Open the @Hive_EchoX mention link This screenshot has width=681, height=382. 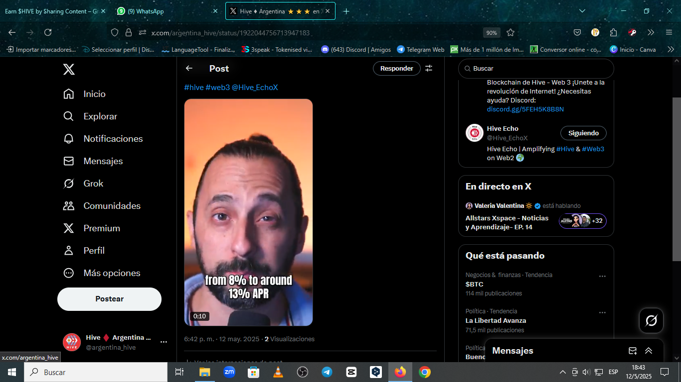pyautogui.click(x=255, y=88)
